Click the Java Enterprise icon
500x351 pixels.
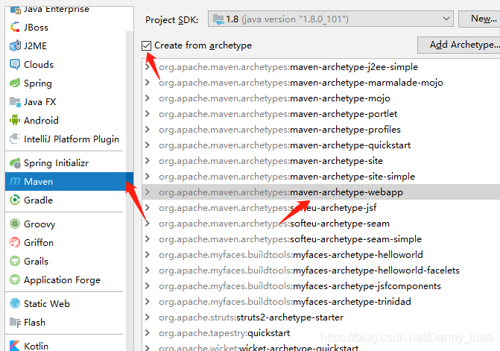[15, 9]
